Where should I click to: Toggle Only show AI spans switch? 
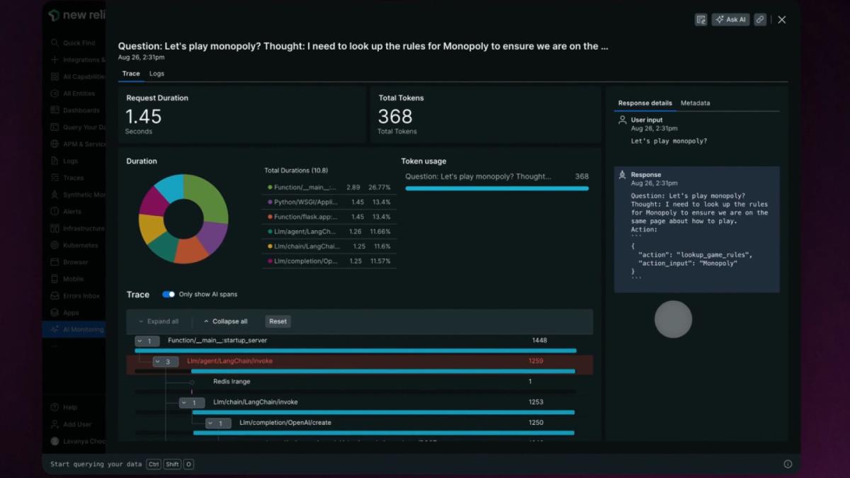coord(169,295)
